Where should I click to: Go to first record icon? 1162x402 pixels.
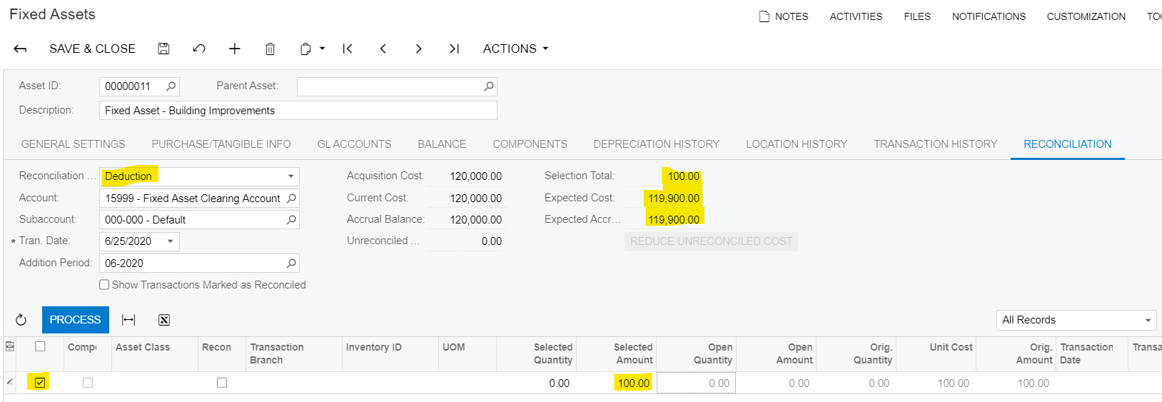348,49
